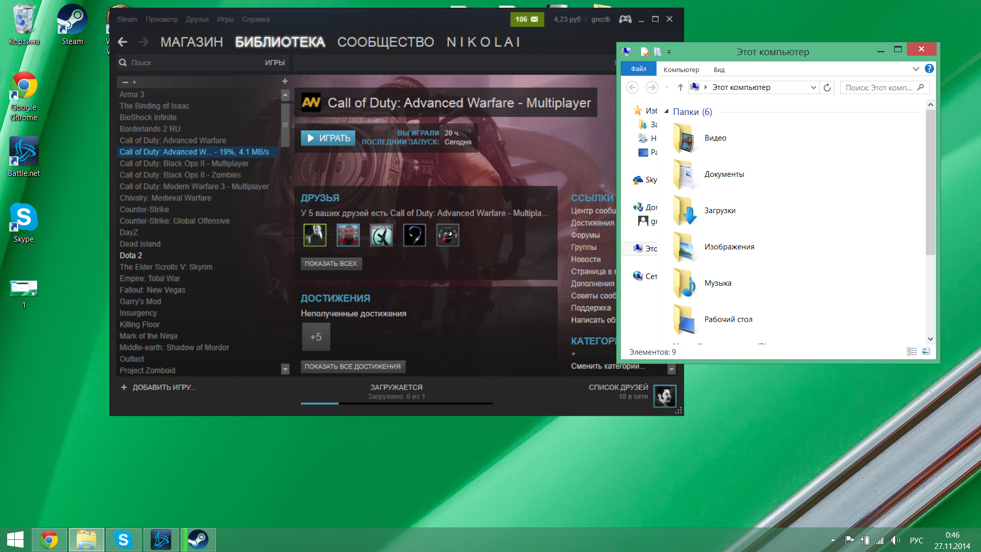Go up one folder level in Explorer

tap(680, 87)
